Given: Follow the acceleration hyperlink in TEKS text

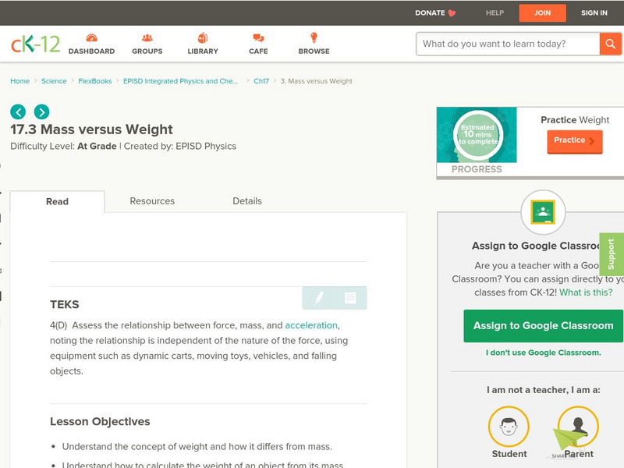Looking at the screenshot, I should pos(311,325).
